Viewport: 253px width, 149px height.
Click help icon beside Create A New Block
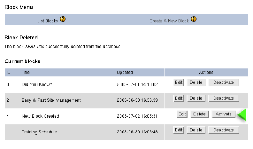click(x=194, y=19)
